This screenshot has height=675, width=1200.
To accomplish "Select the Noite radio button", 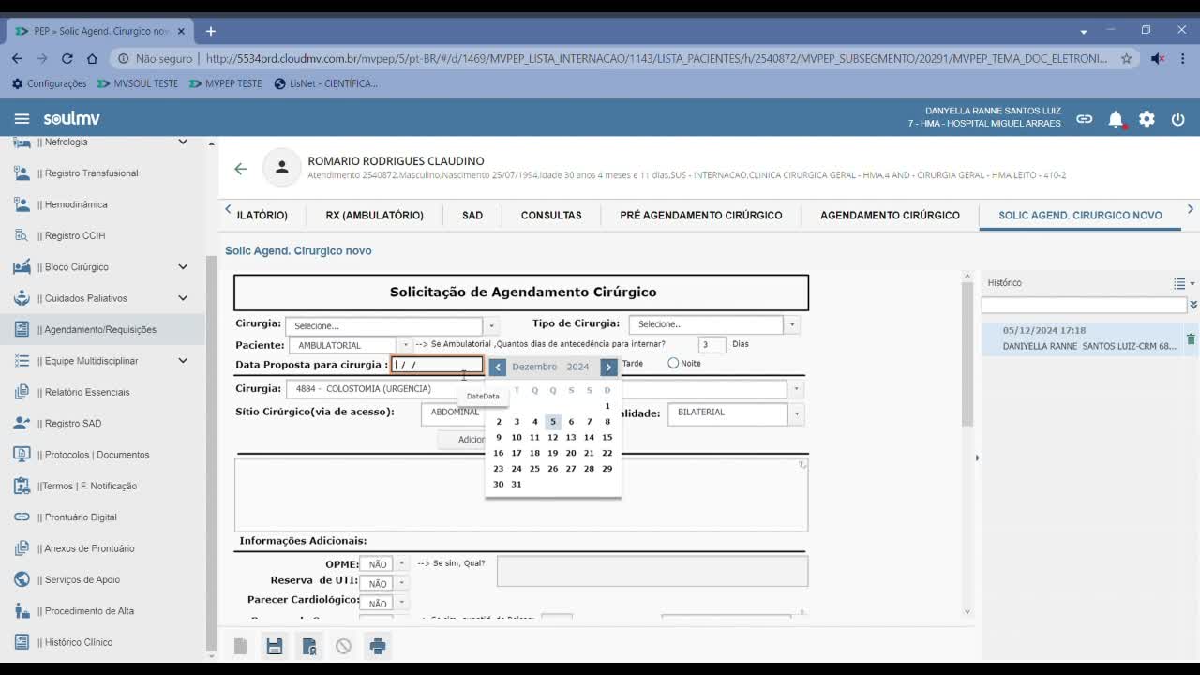I will pyautogui.click(x=671, y=363).
